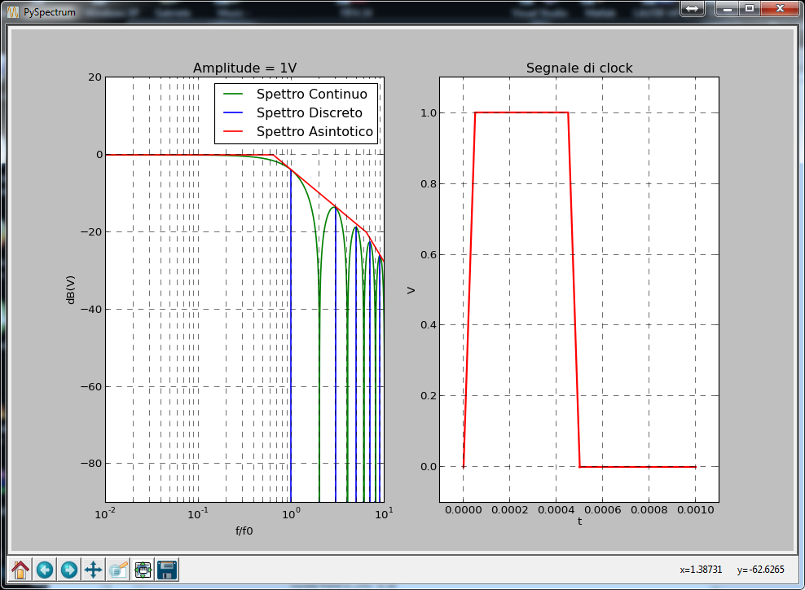Screen dimensions: 805x590
Task: Reset the plot view with the Home icon
Action: (x=19, y=570)
